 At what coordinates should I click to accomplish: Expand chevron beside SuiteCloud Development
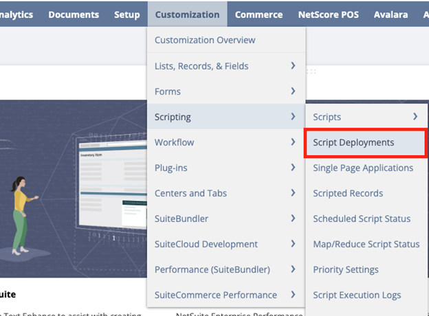point(293,244)
